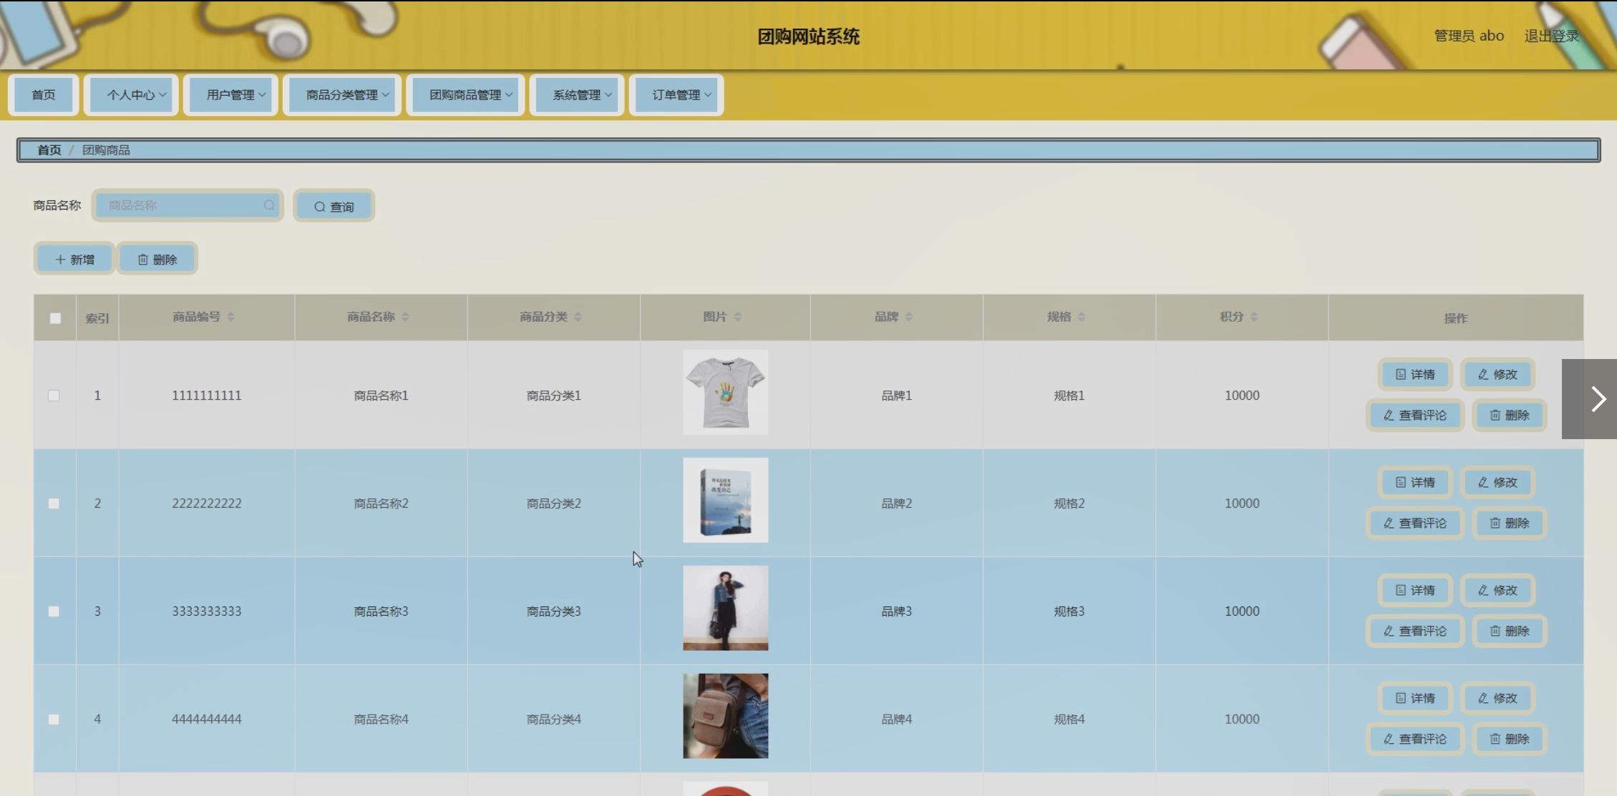The image size is (1617, 796).
Task: Click 团购商品 in the breadcrumb
Action: (106, 150)
